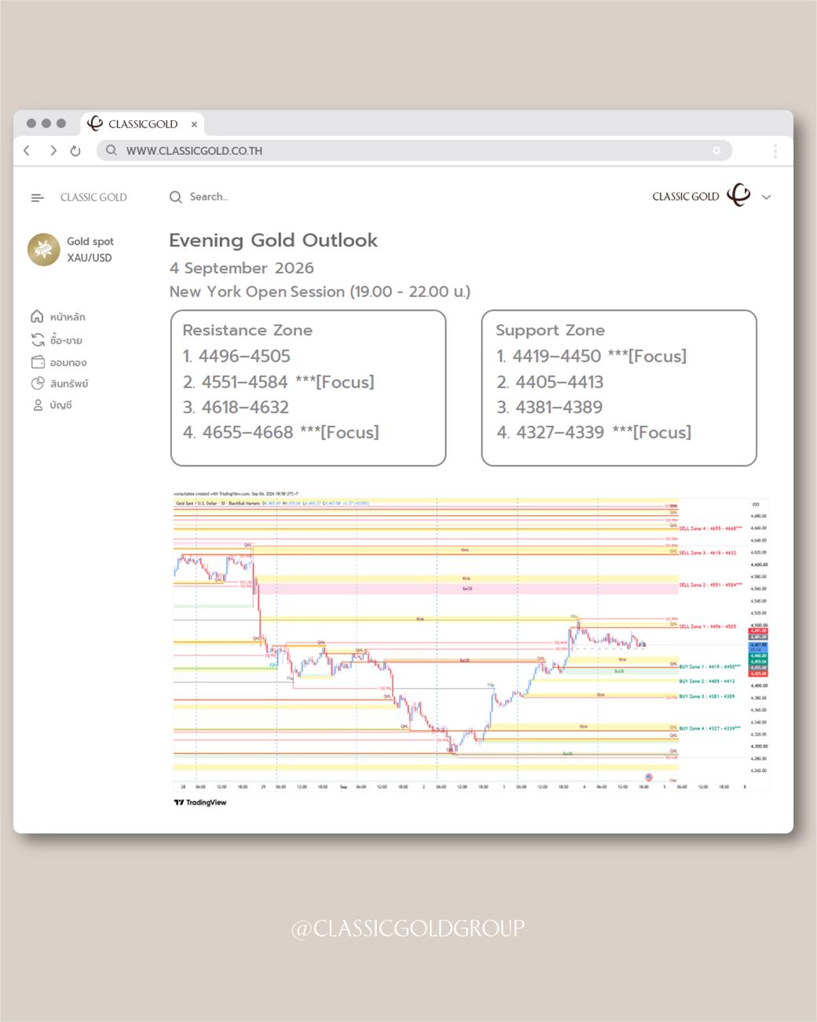Click the browser forward arrow
817x1022 pixels.
[53, 150]
